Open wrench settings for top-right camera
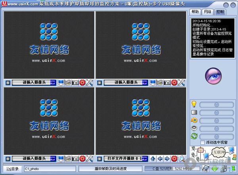 coord(181,83)
